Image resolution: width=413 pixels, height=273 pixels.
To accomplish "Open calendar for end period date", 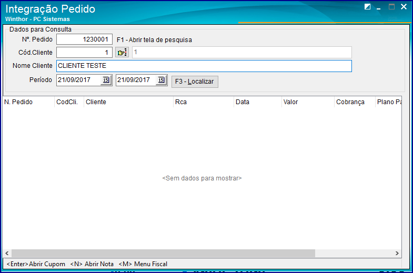I will point(161,80).
